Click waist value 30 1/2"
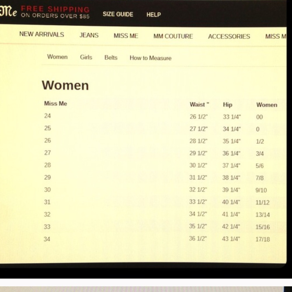The image size is (292, 292). [x=198, y=165]
